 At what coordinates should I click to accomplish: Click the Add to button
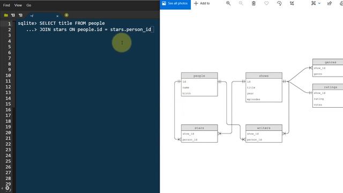[x=202, y=3]
